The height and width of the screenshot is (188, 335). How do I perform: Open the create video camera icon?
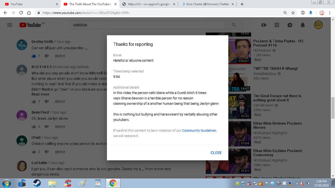pos(264,25)
